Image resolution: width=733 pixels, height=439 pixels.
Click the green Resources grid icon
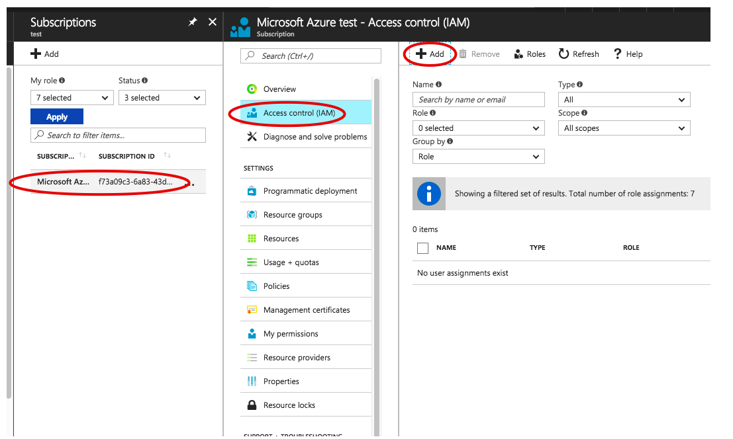click(252, 239)
